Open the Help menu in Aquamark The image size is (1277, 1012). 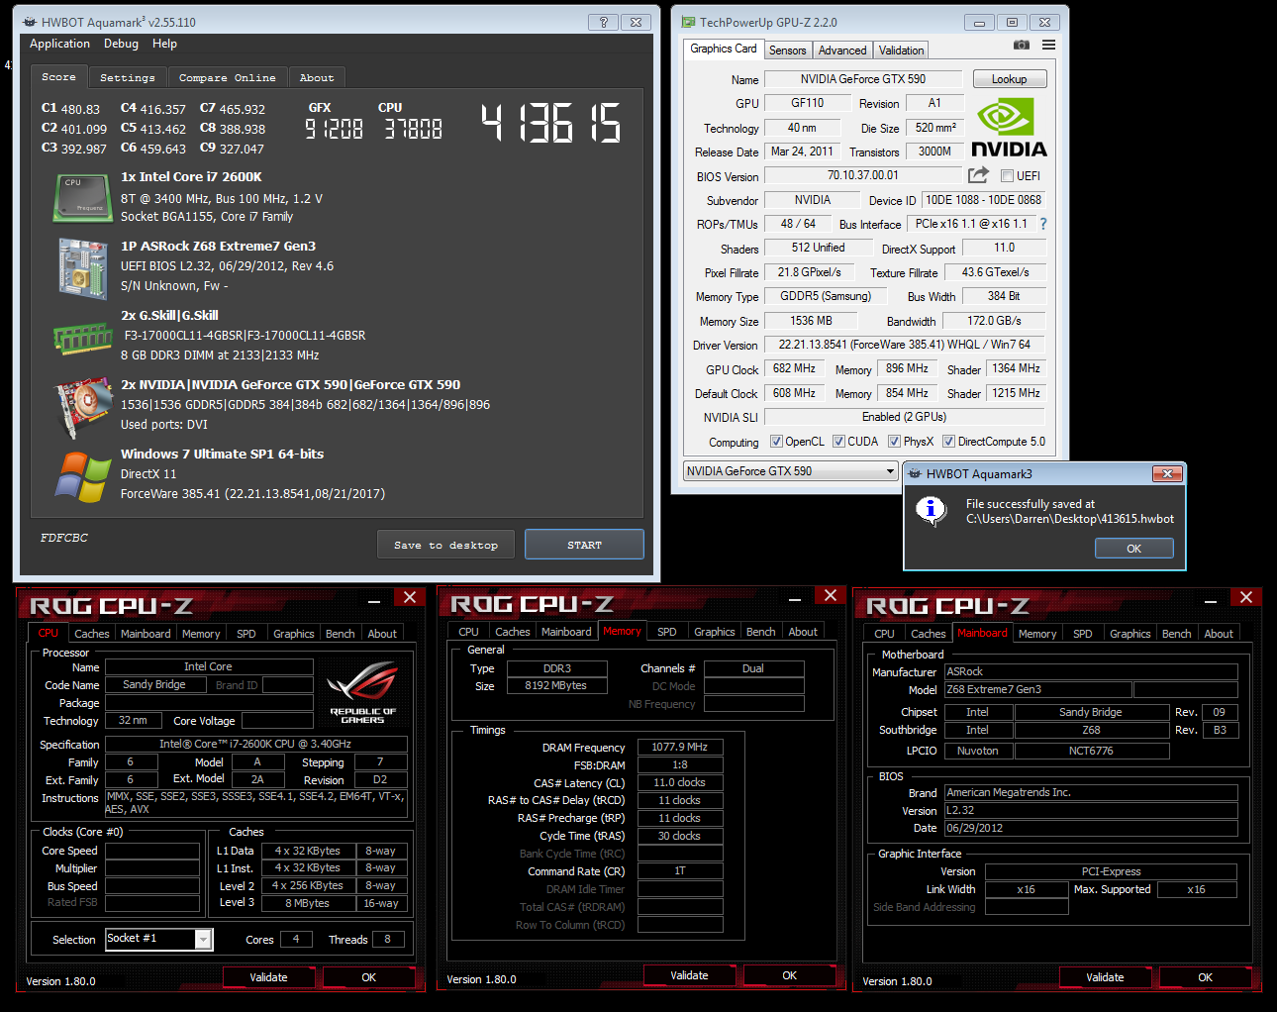coord(164,44)
